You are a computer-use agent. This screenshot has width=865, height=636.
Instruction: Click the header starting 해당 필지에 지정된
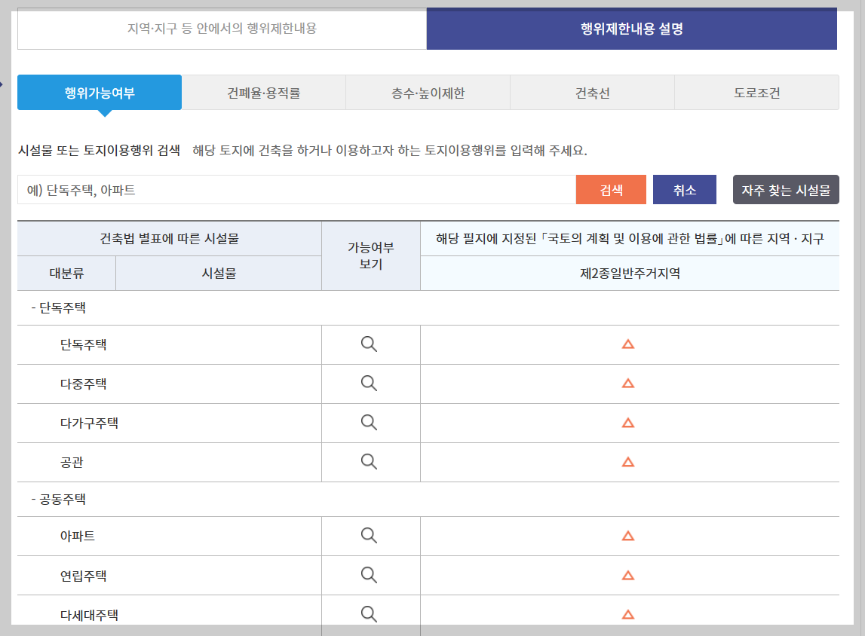[x=630, y=239]
